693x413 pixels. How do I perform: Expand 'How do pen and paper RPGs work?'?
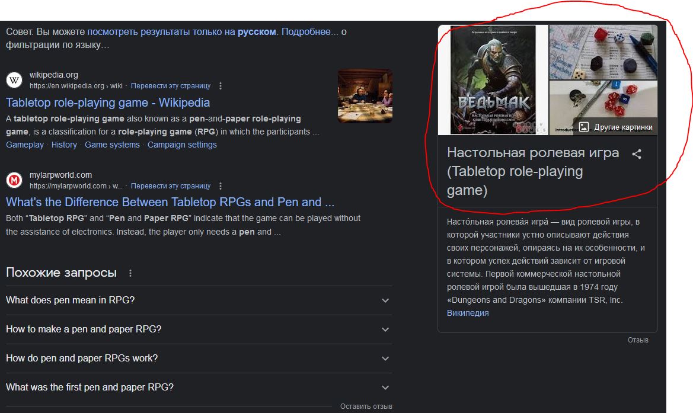(199, 358)
